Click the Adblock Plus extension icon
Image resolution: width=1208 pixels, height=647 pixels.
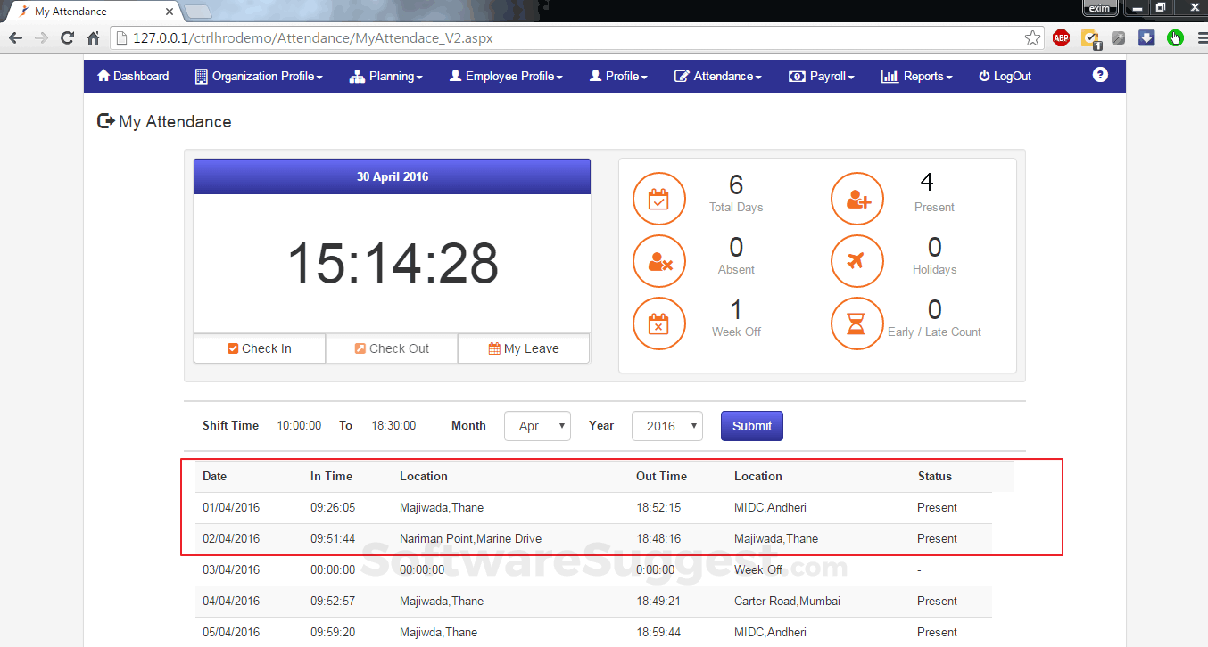(x=1061, y=38)
